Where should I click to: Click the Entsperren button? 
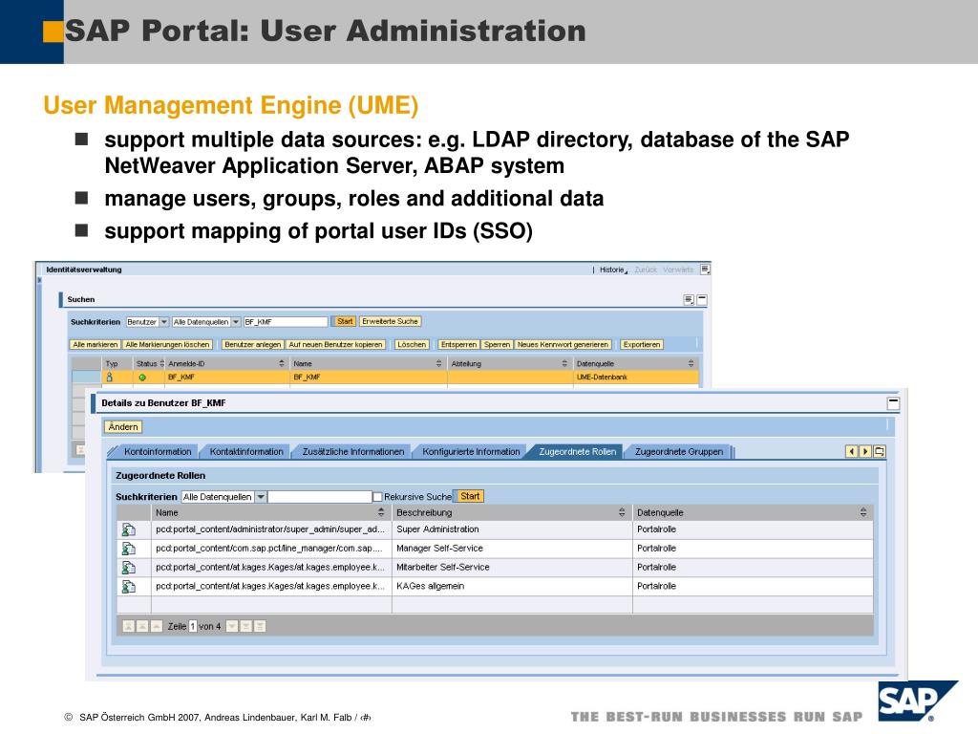[458, 344]
